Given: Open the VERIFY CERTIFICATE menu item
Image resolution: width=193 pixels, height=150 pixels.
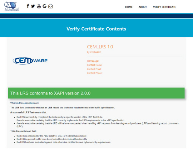Looking at the screenshot, I should pyautogui.click(x=164, y=7).
